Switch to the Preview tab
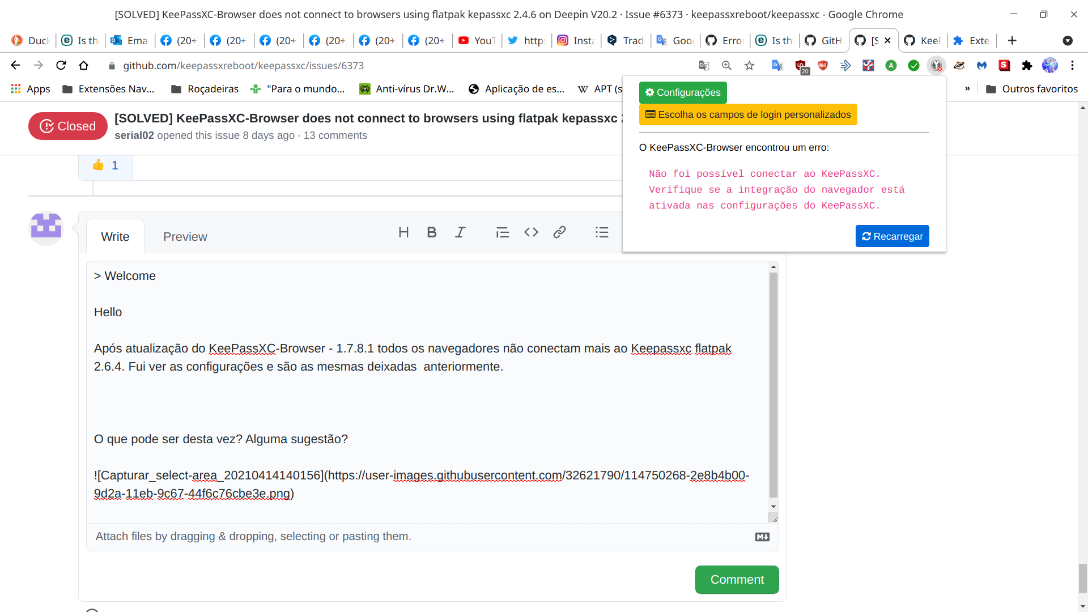Screen dimensions: 1088x612 185,236
